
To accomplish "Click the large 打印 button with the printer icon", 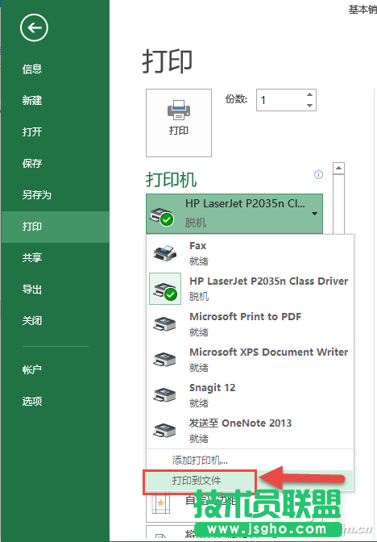I will (179, 123).
